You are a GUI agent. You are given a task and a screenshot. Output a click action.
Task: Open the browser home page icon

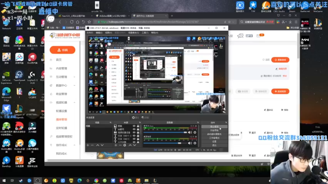77,22
